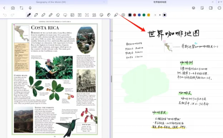Click the green highlighter blob in note
The image size is (223, 138).
[x=145, y=84]
